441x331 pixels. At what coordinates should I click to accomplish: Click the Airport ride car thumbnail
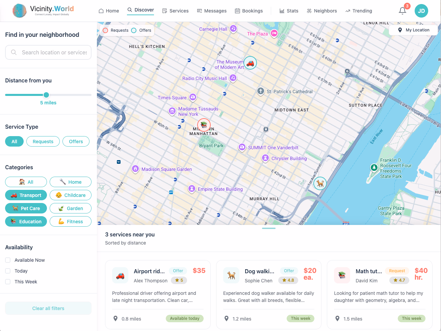[120, 275]
